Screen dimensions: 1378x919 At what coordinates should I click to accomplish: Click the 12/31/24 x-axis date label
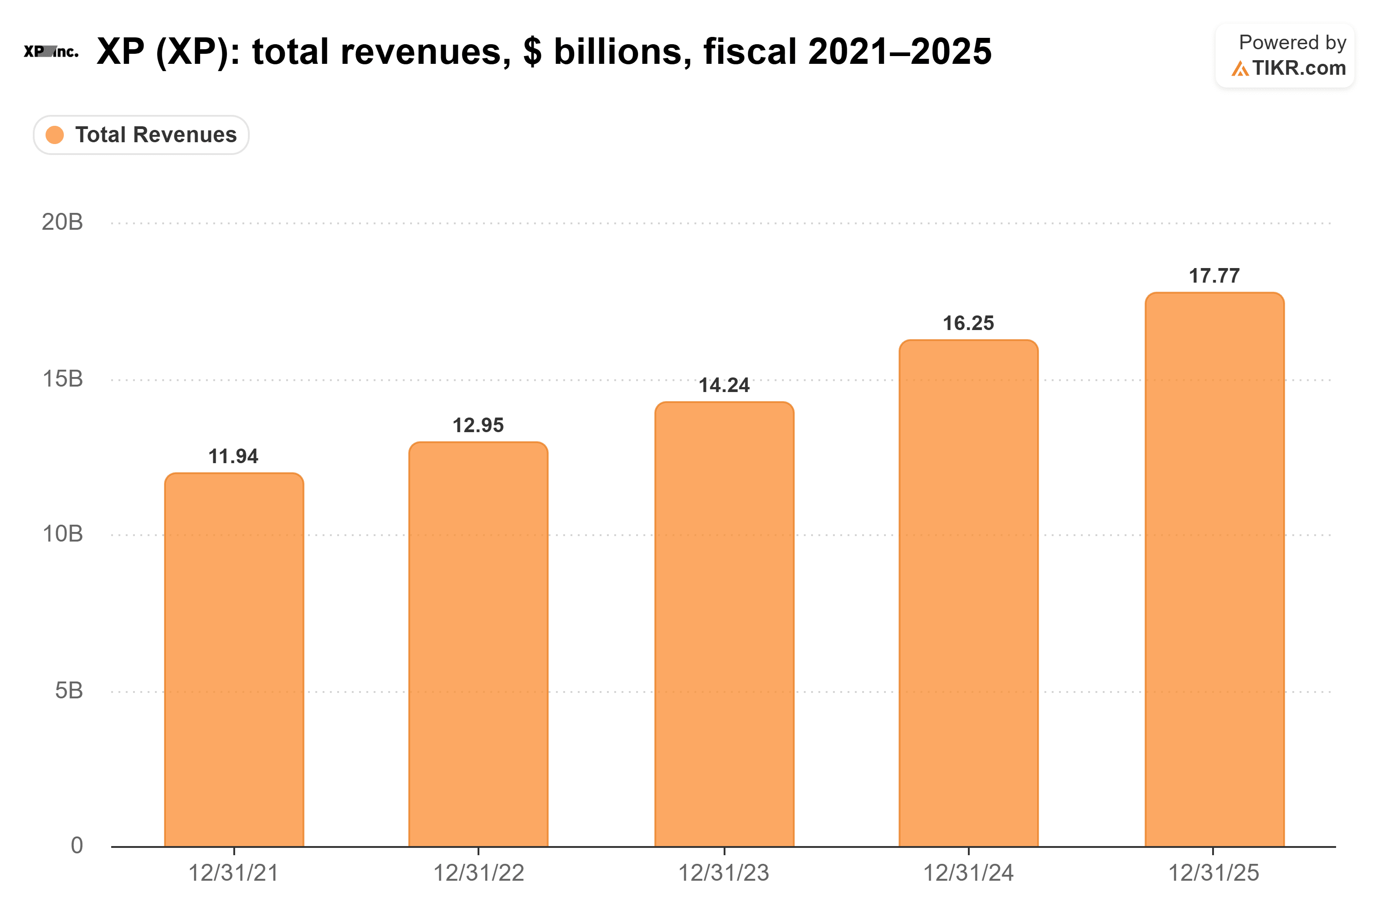pyautogui.click(x=968, y=873)
